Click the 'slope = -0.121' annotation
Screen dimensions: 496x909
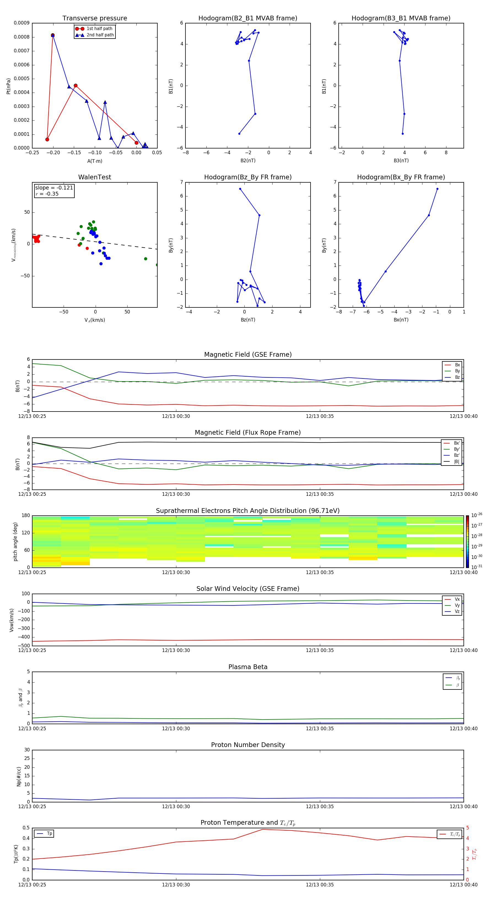click(x=54, y=188)
